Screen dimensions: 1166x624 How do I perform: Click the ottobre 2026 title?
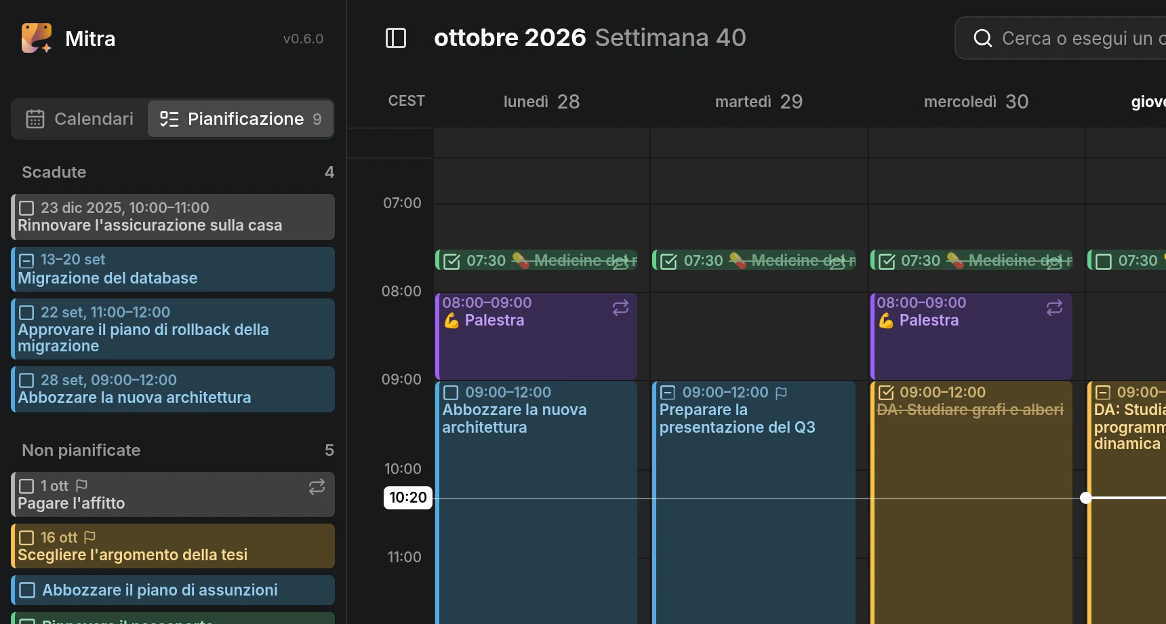click(510, 38)
